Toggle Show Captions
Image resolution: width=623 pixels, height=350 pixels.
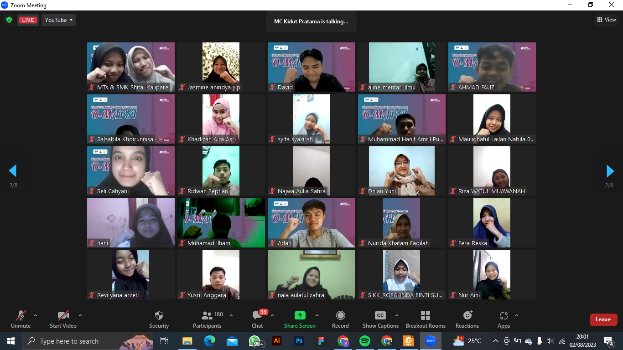[x=380, y=316]
